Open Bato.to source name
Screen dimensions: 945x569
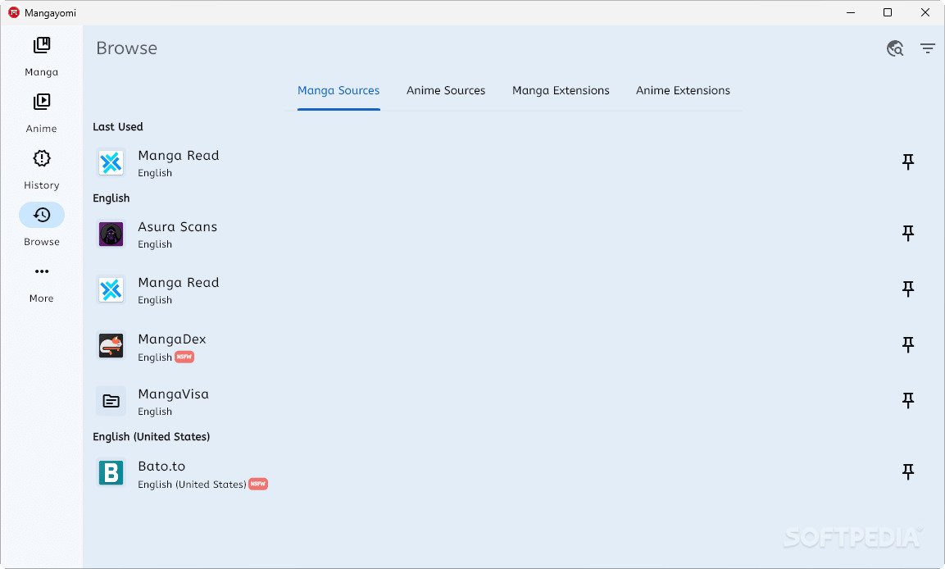pyautogui.click(x=161, y=466)
